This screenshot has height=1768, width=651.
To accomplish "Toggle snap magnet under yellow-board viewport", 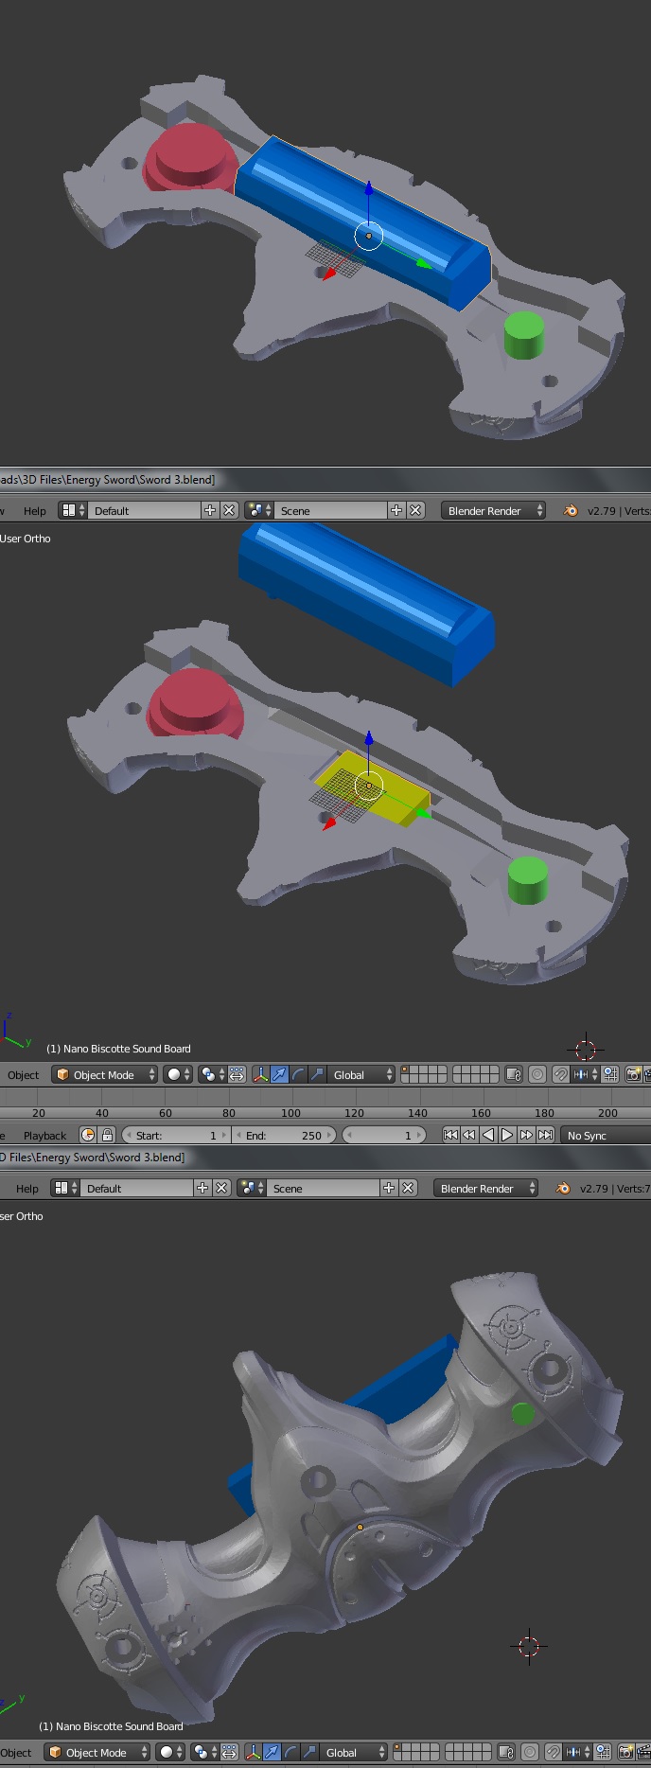I will [x=561, y=1074].
